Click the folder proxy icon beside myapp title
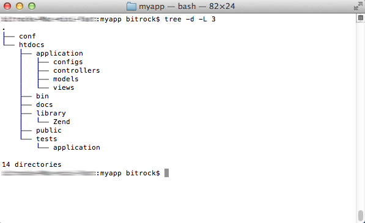The height and width of the screenshot is (223, 365). tap(131, 6)
